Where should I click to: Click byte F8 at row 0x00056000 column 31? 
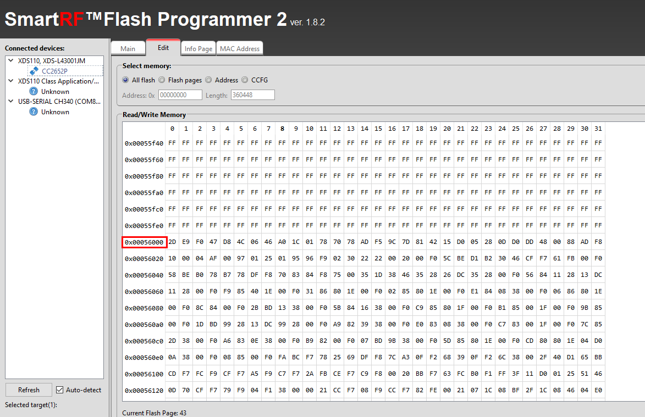coord(598,242)
